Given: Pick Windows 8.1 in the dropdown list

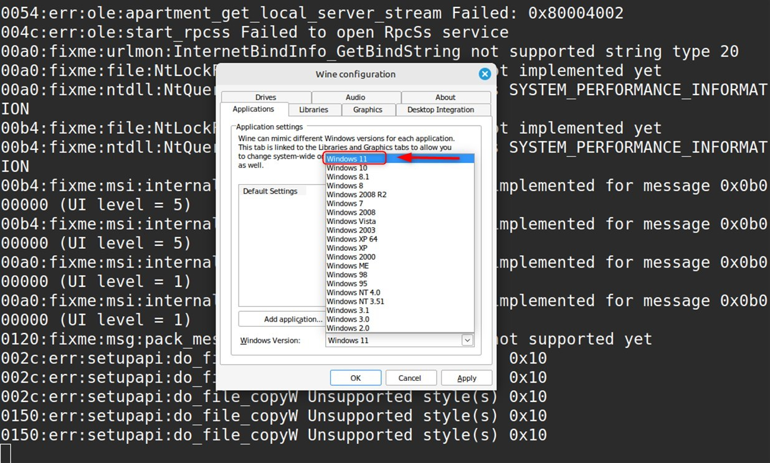Looking at the screenshot, I should pos(399,177).
